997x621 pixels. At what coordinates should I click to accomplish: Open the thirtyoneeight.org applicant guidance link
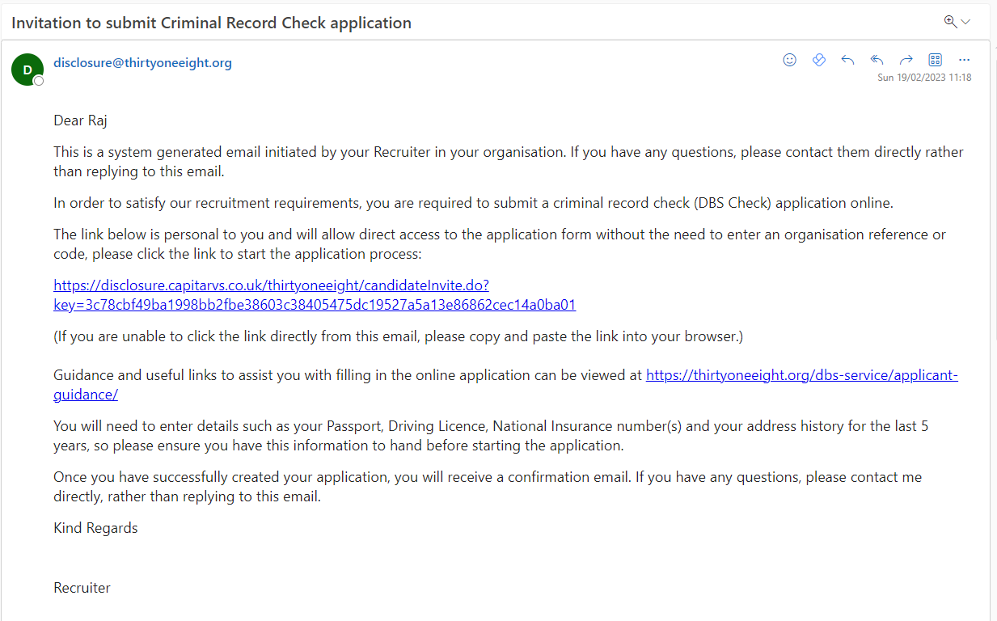click(801, 375)
